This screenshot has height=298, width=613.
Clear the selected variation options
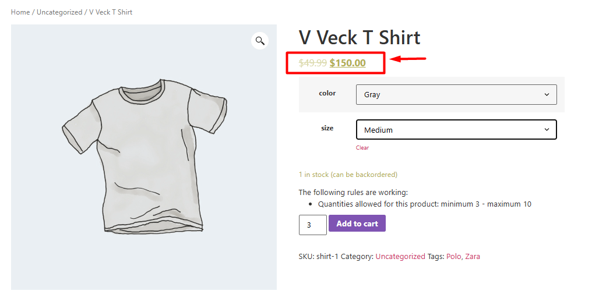(x=362, y=148)
